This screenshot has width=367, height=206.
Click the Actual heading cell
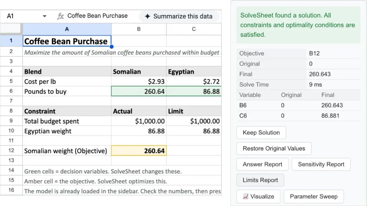point(139,111)
